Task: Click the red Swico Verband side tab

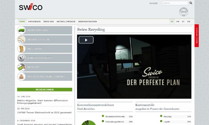Action: (x=197, y=36)
